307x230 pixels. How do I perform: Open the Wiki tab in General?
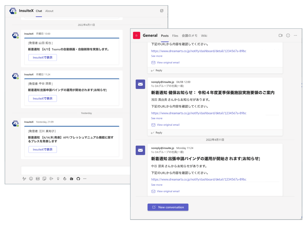[204, 36]
